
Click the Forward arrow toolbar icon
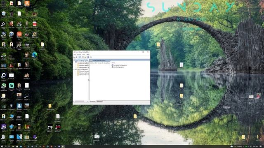[76, 57]
